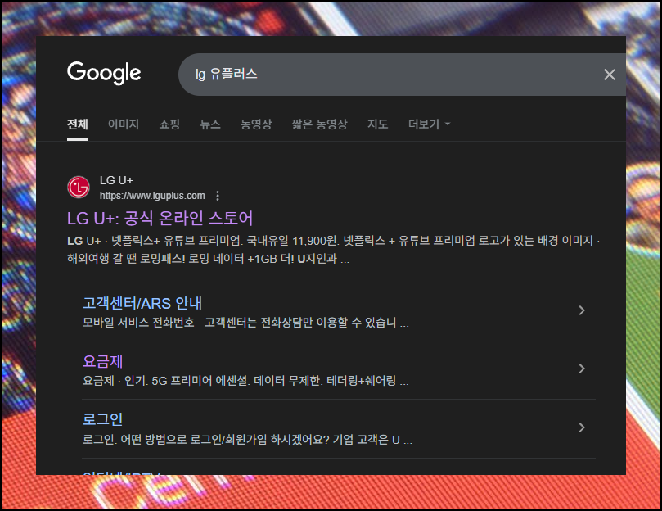Open the 고객센터/ARS 안내 sitelink
Viewport: 662px width, 511px height.
pyautogui.click(x=142, y=304)
